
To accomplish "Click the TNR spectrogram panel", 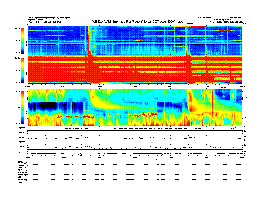I will [x=135, y=108].
